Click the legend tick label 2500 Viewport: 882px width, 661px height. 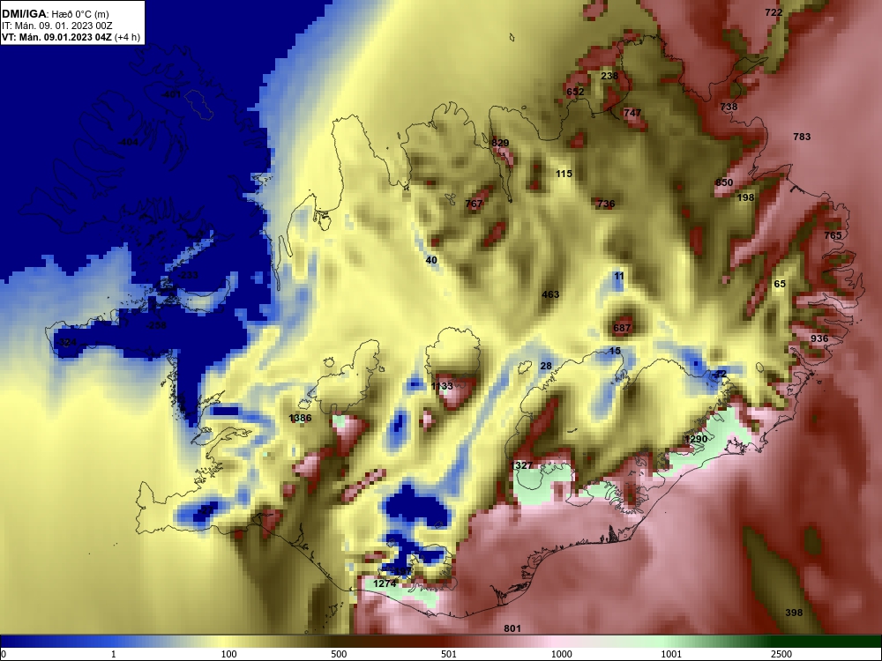point(781,654)
